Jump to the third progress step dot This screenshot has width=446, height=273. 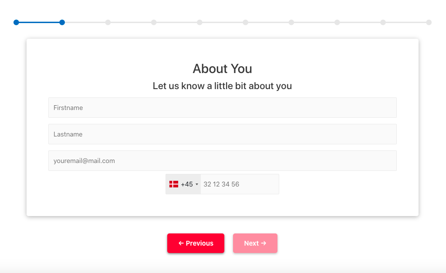click(x=108, y=23)
